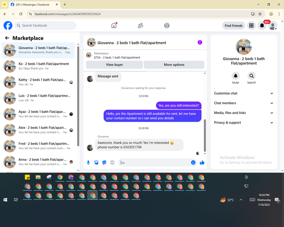Open the $750 Marketplace listing link
The height and width of the screenshot is (227, 284).
click(117, 57)
